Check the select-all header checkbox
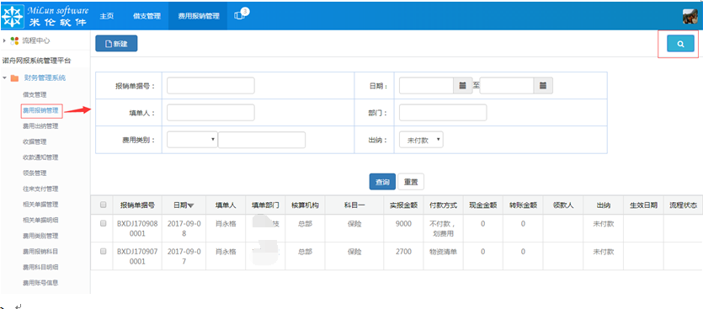The image size is (703, 309). click(x=103, y=205)
